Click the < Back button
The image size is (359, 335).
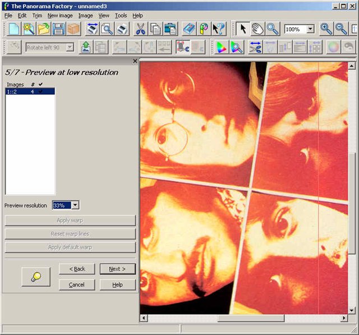point(77,269)
